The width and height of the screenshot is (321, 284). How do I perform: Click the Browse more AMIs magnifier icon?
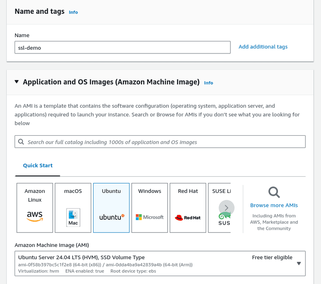(274, 192)
